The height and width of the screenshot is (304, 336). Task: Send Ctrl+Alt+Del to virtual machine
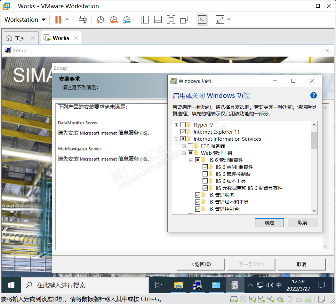tap(83, 20)
